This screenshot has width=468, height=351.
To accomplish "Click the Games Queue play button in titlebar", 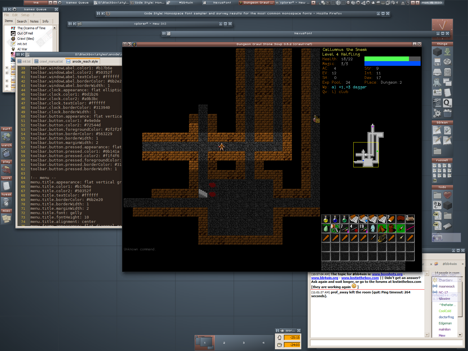I will [14, 9].
